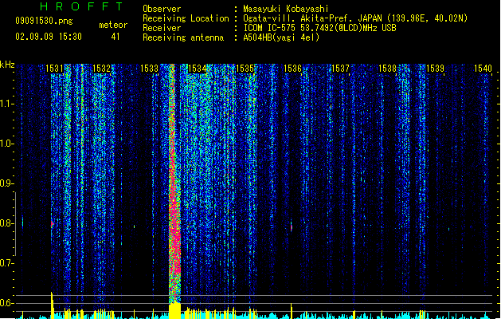Screen dimensions: 501x319
Task: Click the meteor count 41
Action: 115,37
